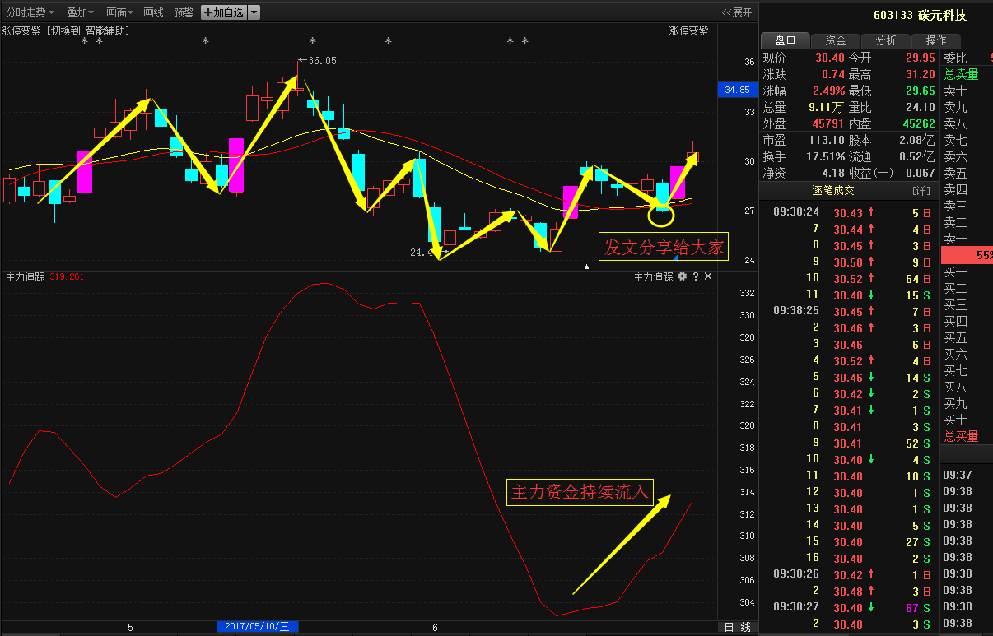Image resolution: width=993 pixels, height=636 pixels.
Task: Click the blue info marker near price 24
Action: pyautogui.click(x=675, y=260)
